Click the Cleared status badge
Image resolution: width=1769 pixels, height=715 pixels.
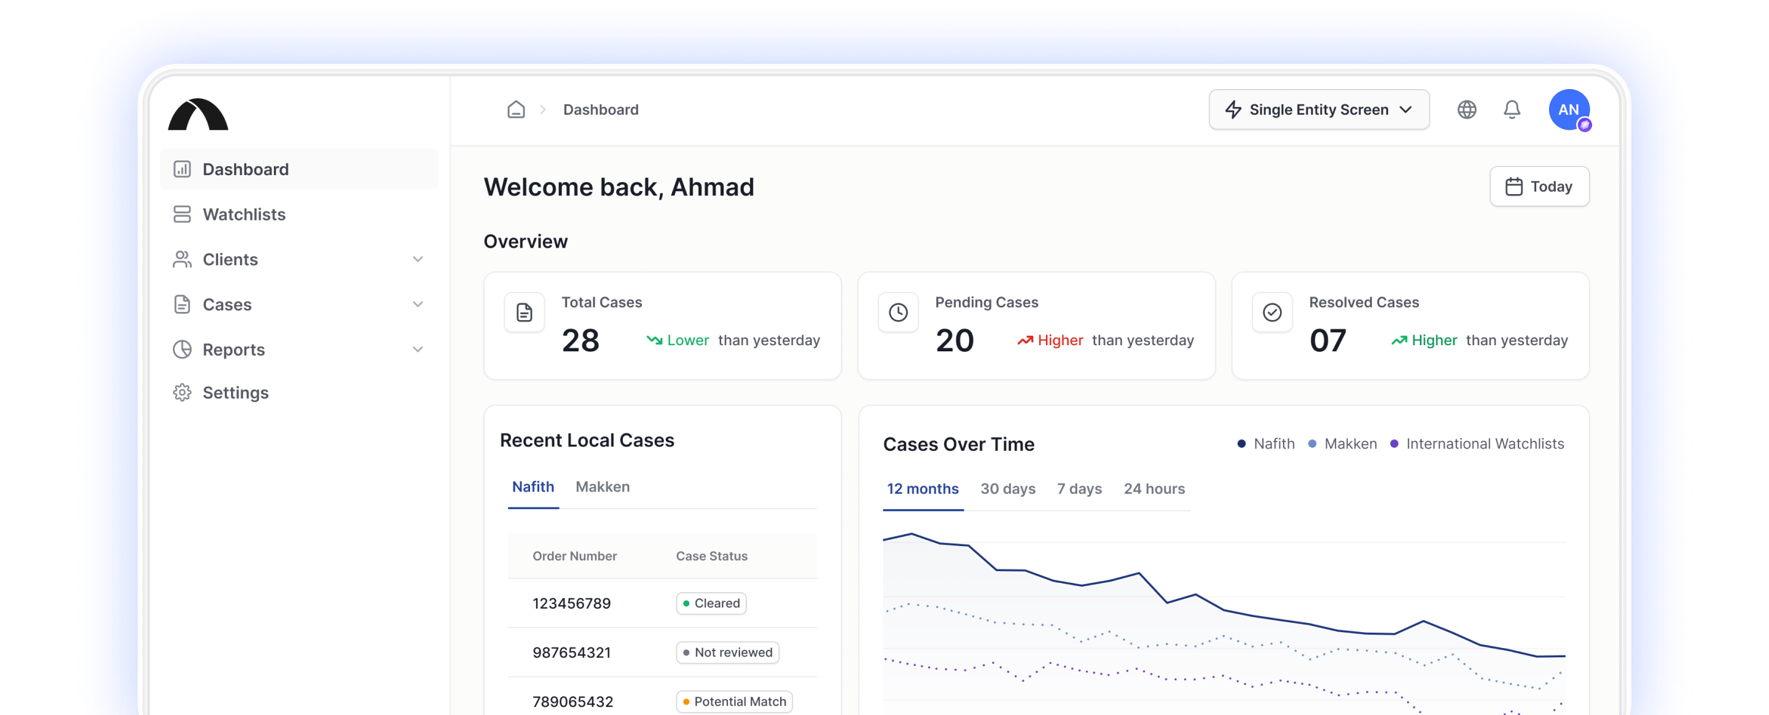[x=711, y=603]
